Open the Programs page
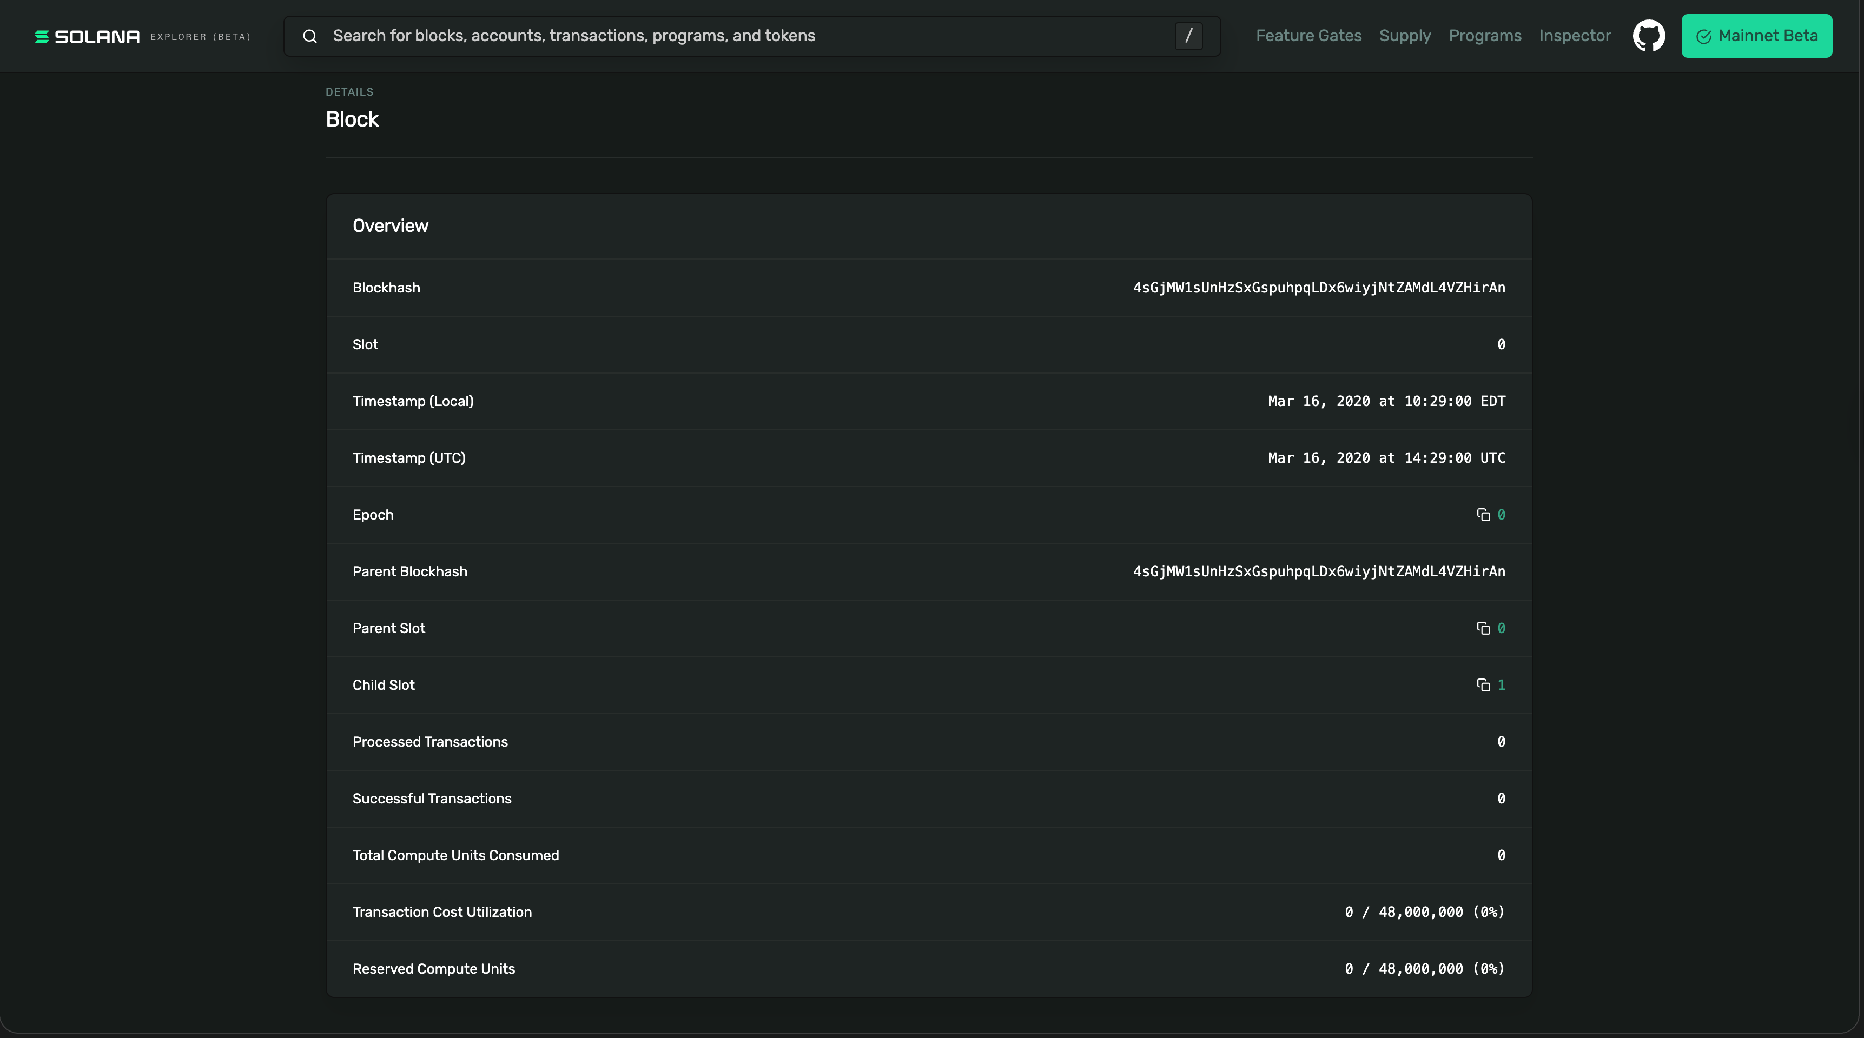This screenshot has width=1864, height=1038. pyautogui.click(x=1485, y=36)
